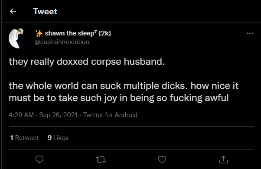Go back using the left arrow

coord(13,11)
